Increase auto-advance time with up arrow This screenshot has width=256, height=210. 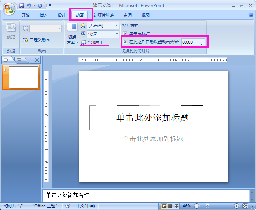pyautogui.click(x=202, y=41)
